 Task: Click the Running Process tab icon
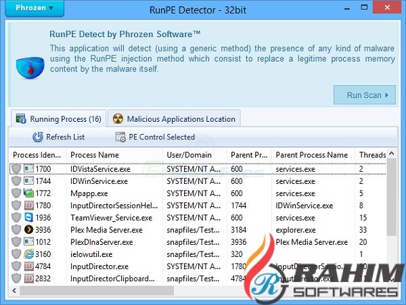tap(21, 119)
